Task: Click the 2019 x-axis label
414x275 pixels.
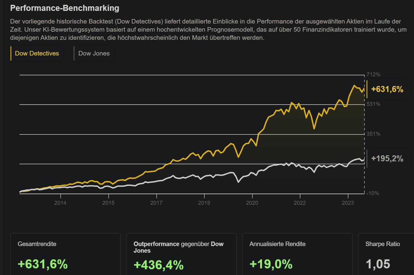Action: coord(204,203)
